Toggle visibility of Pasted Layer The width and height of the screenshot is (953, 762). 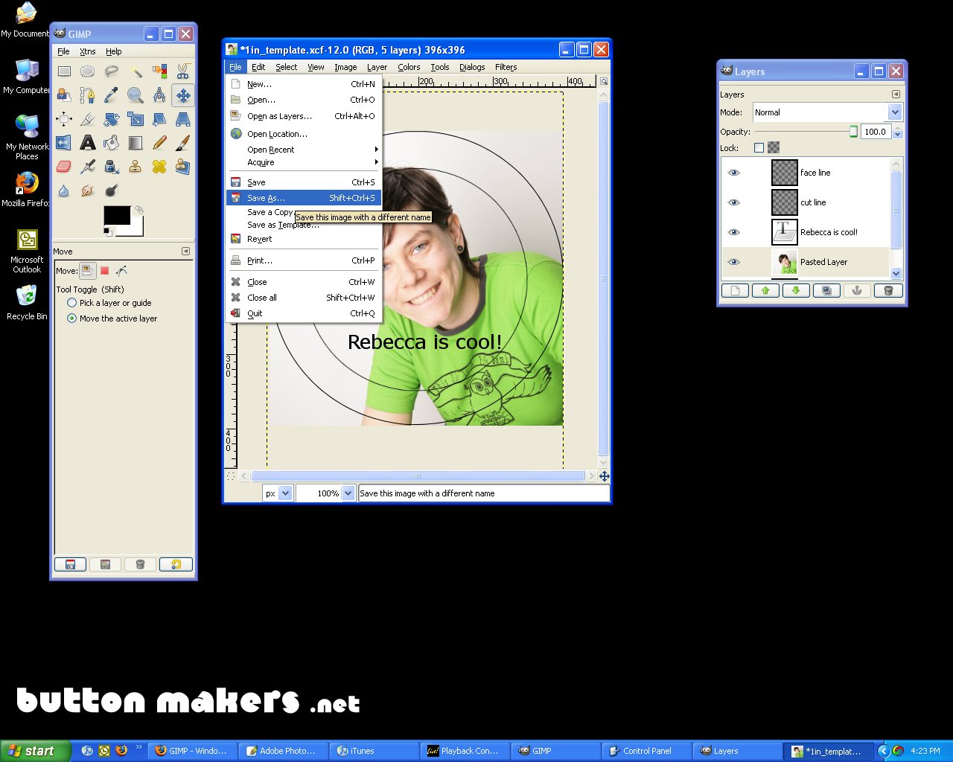pos(734,262)
